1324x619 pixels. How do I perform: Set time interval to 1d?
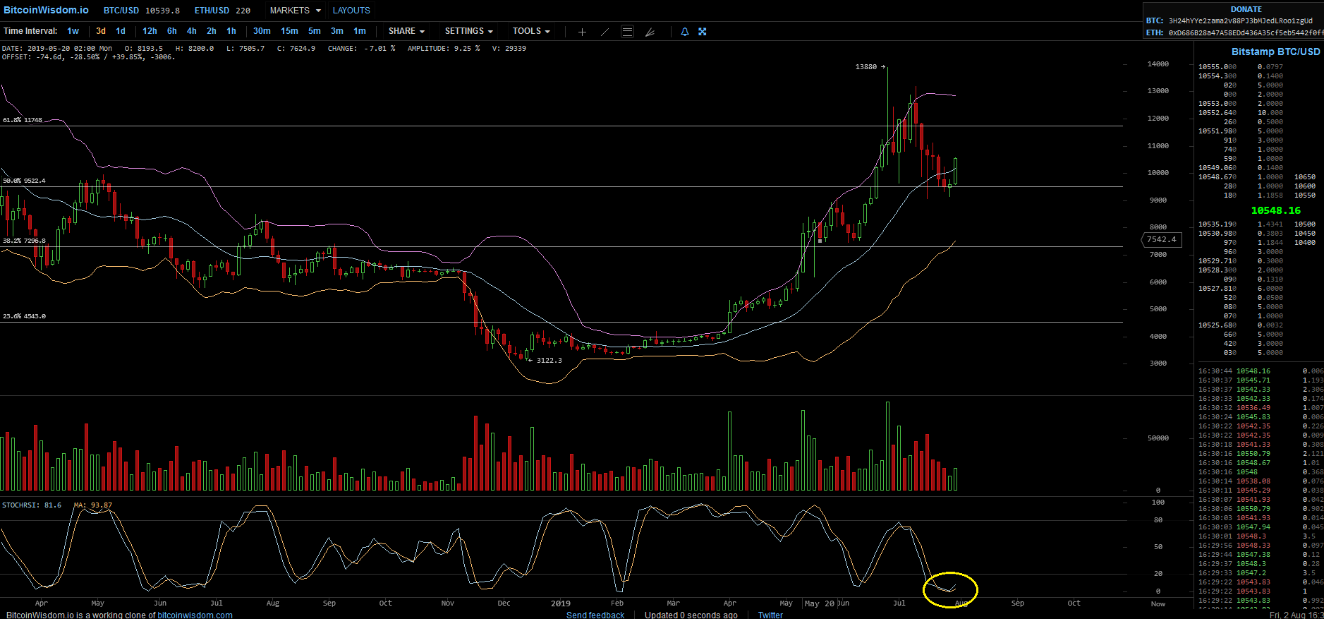(121, 31)
